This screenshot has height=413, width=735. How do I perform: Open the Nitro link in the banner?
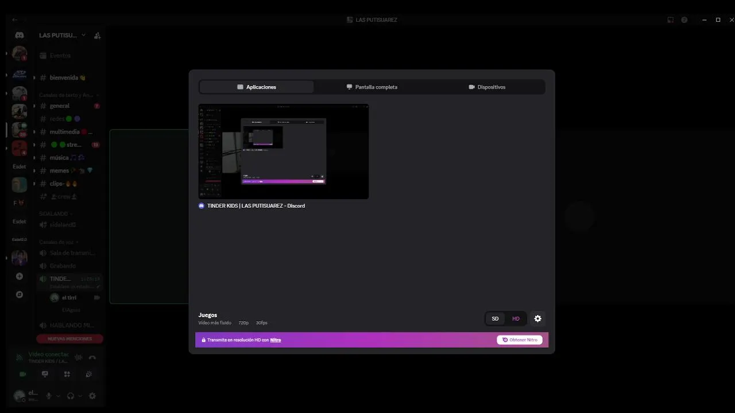point(276,340)
